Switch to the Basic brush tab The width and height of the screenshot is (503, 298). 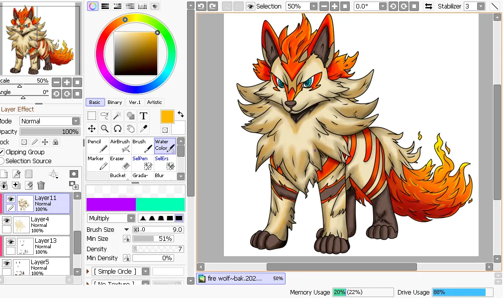[95, 102]
